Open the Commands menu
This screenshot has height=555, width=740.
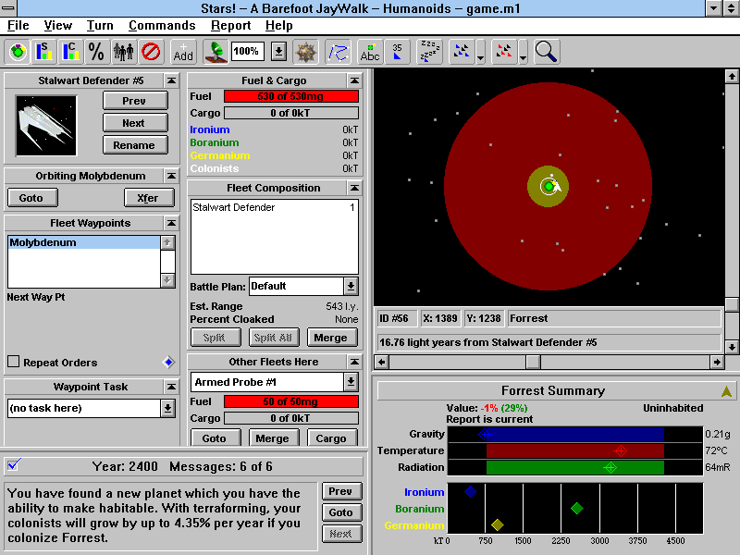coord(162,26)
